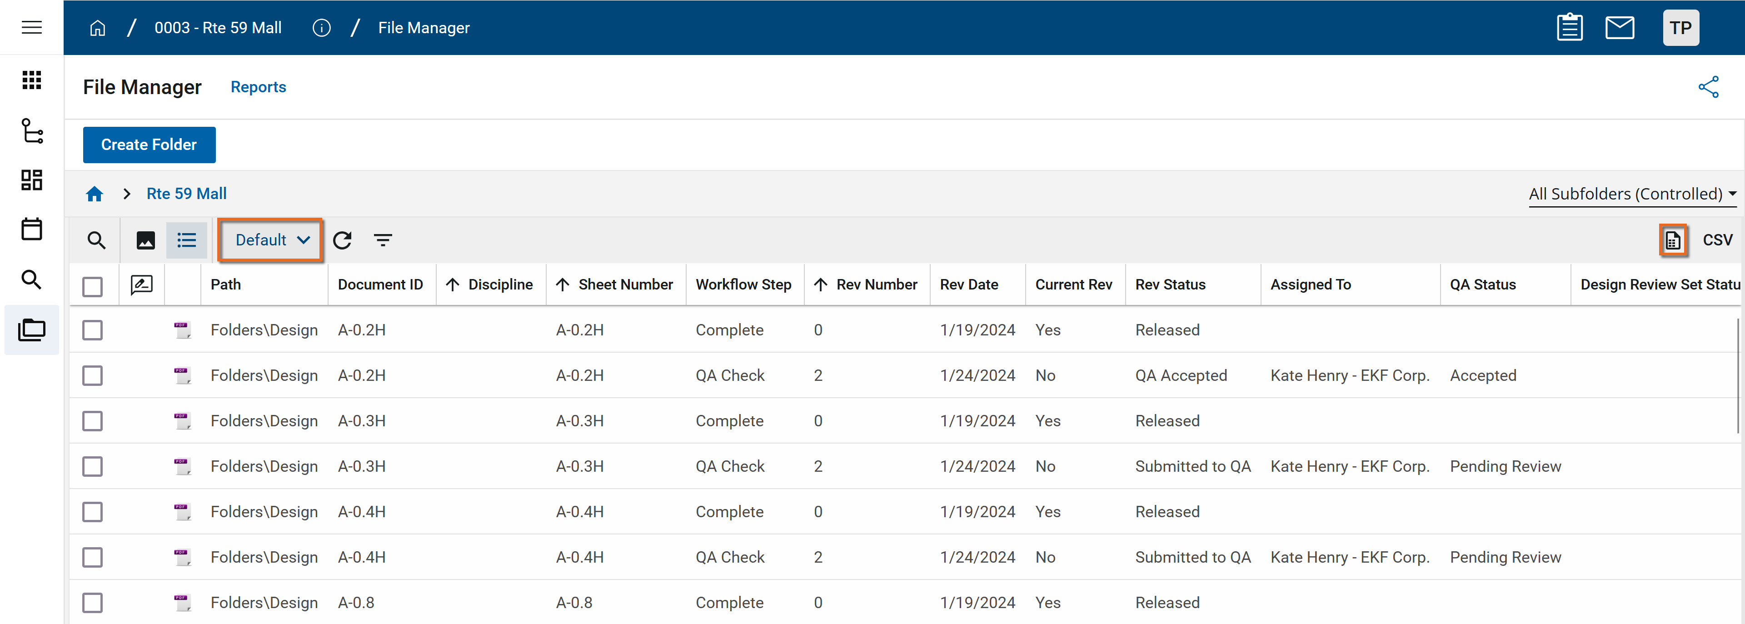Open the mail envelope icon

1620,28
